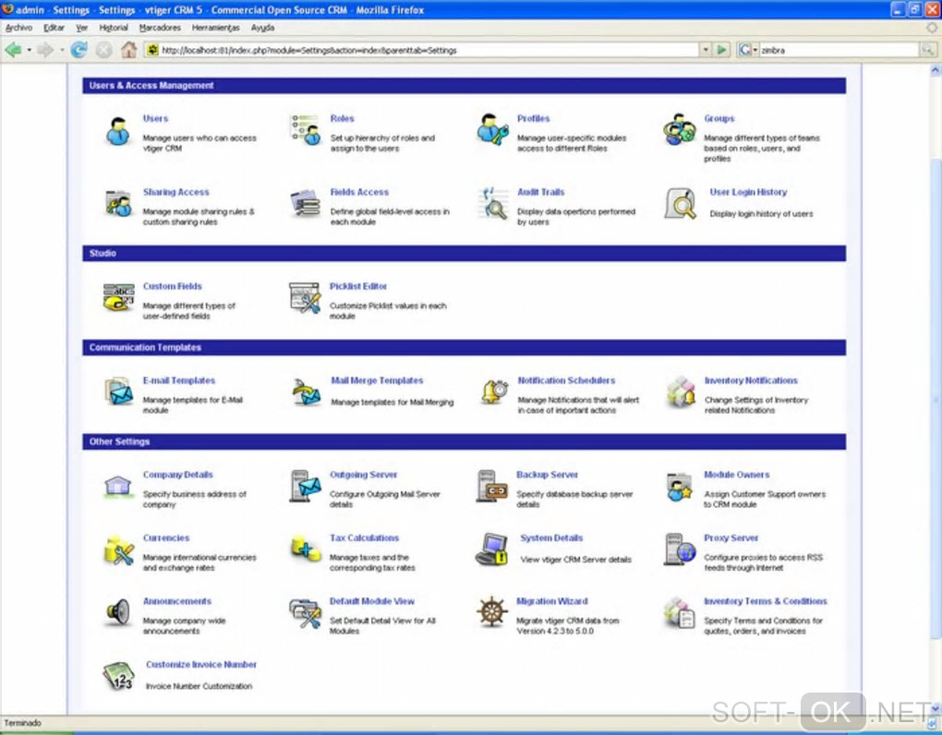This screenshot has height=735, width=942.
Task: Click the Fields Access icon
Action: coord(305,203)
